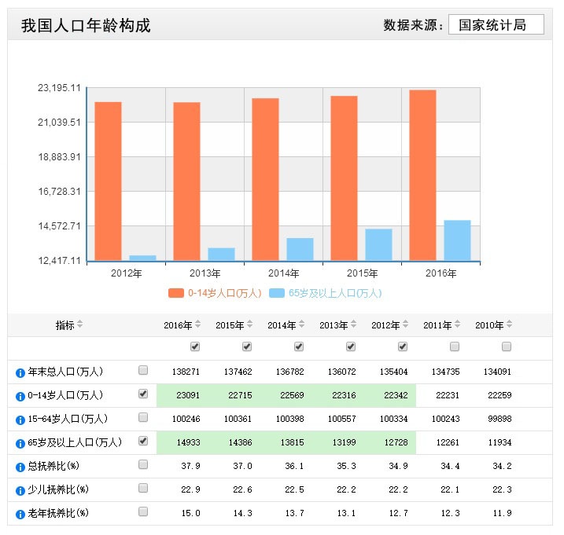Sort by 2010年 column header arrows
This screenshot has height=535, width=564.
[x=510, y=325]
